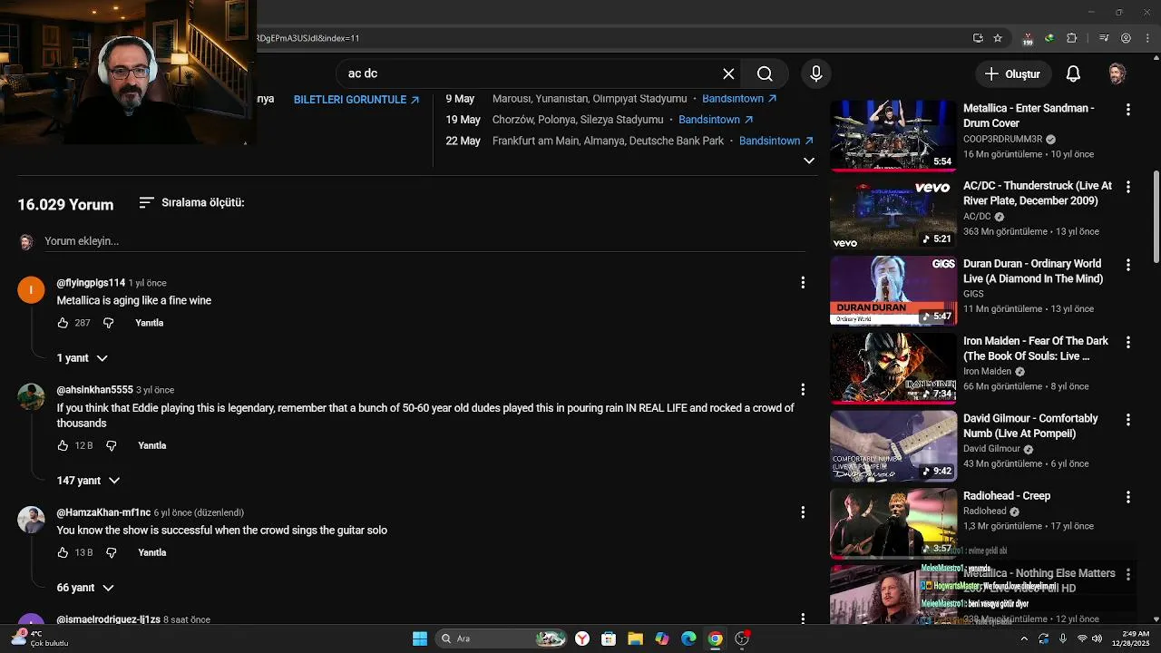Click the Yorum ekleyin comment field
Viewport: 1161px width, 653px height.
point(424,241)
